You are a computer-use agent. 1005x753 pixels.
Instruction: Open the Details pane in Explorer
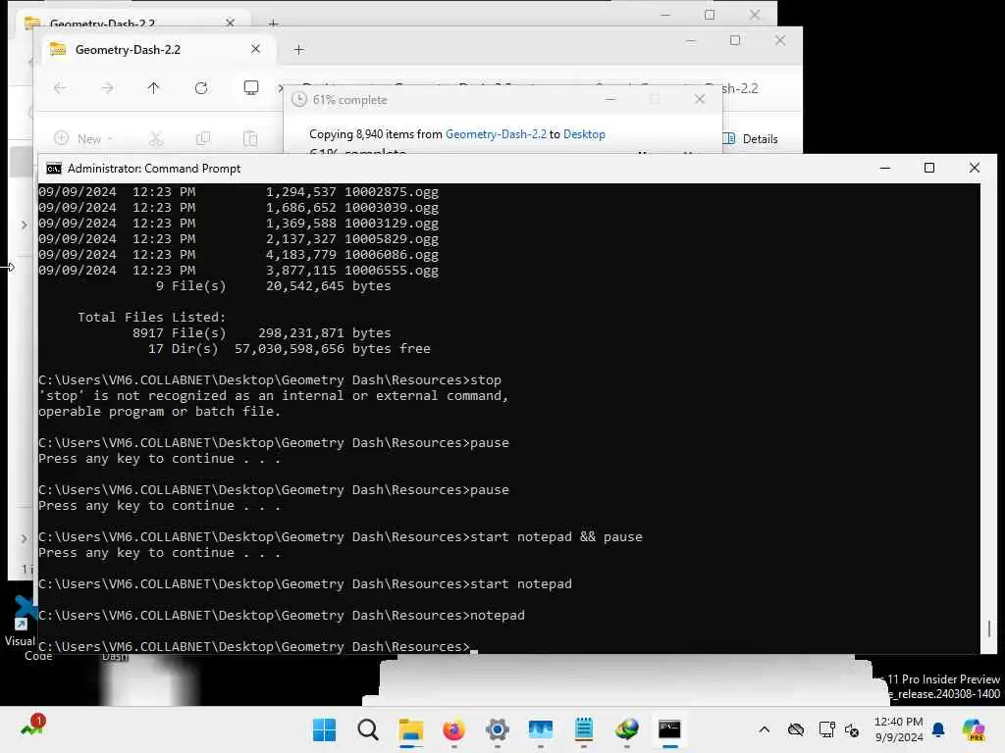(x=751, y=138)
